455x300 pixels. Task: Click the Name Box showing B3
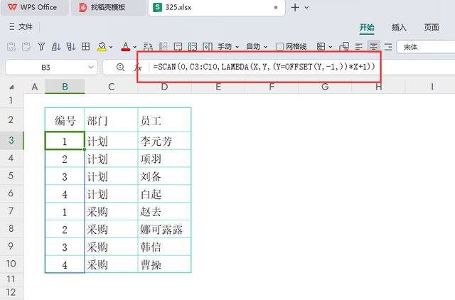tap(45, 68)
